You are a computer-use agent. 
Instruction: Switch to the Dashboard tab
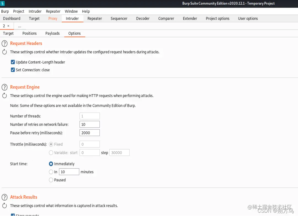click(x=12, y=18)
